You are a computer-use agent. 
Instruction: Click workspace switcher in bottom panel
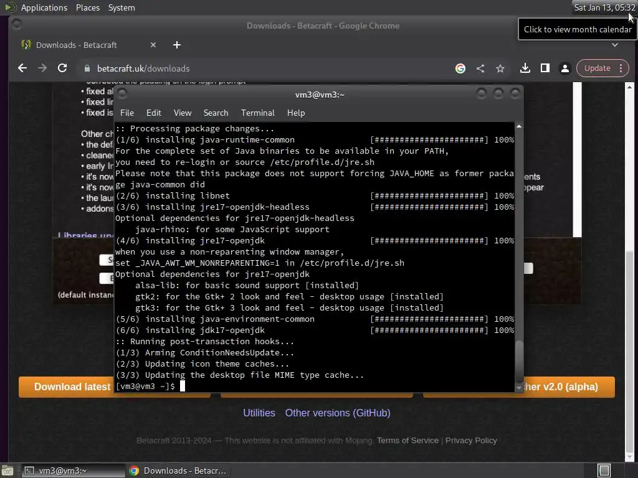coord(604,471)
